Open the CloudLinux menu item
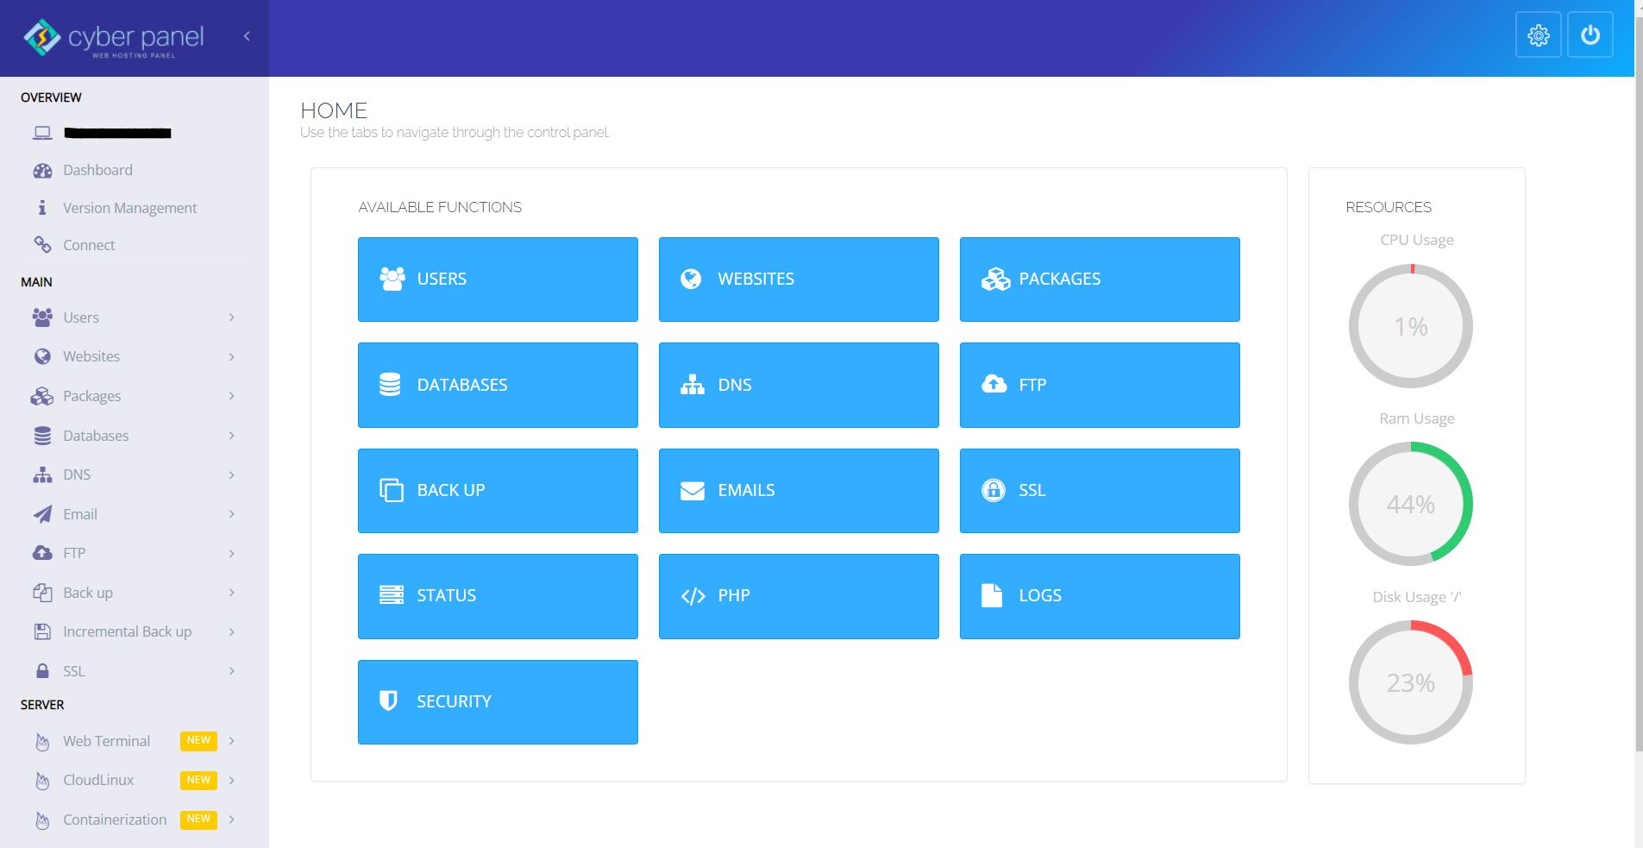 [x=98, y=780]
